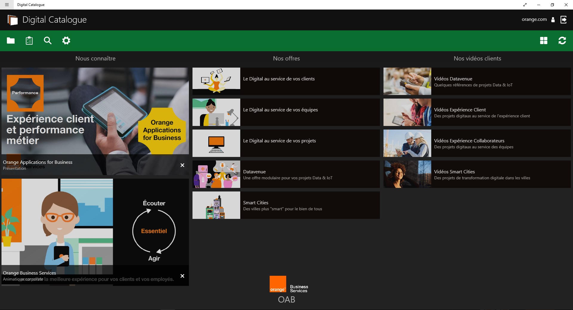
Task: Click the Digital Catalogue logo icon
Action: pos(13,20)
